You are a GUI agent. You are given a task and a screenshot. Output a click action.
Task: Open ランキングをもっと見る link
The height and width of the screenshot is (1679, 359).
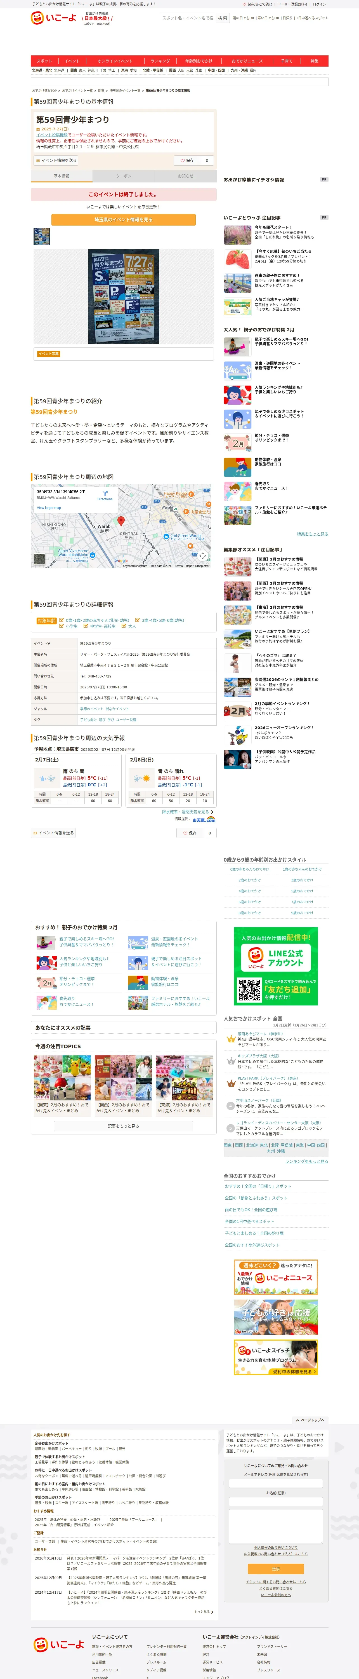[x=307, y=1162]
